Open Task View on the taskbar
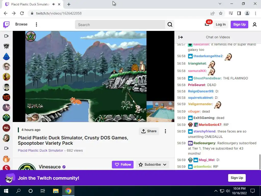Viewport: 261px width, 196px height. 43,191
